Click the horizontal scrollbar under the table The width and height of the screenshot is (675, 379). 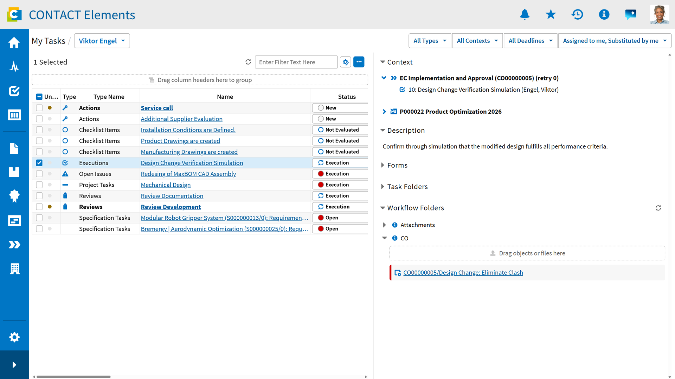pos(73,377)
